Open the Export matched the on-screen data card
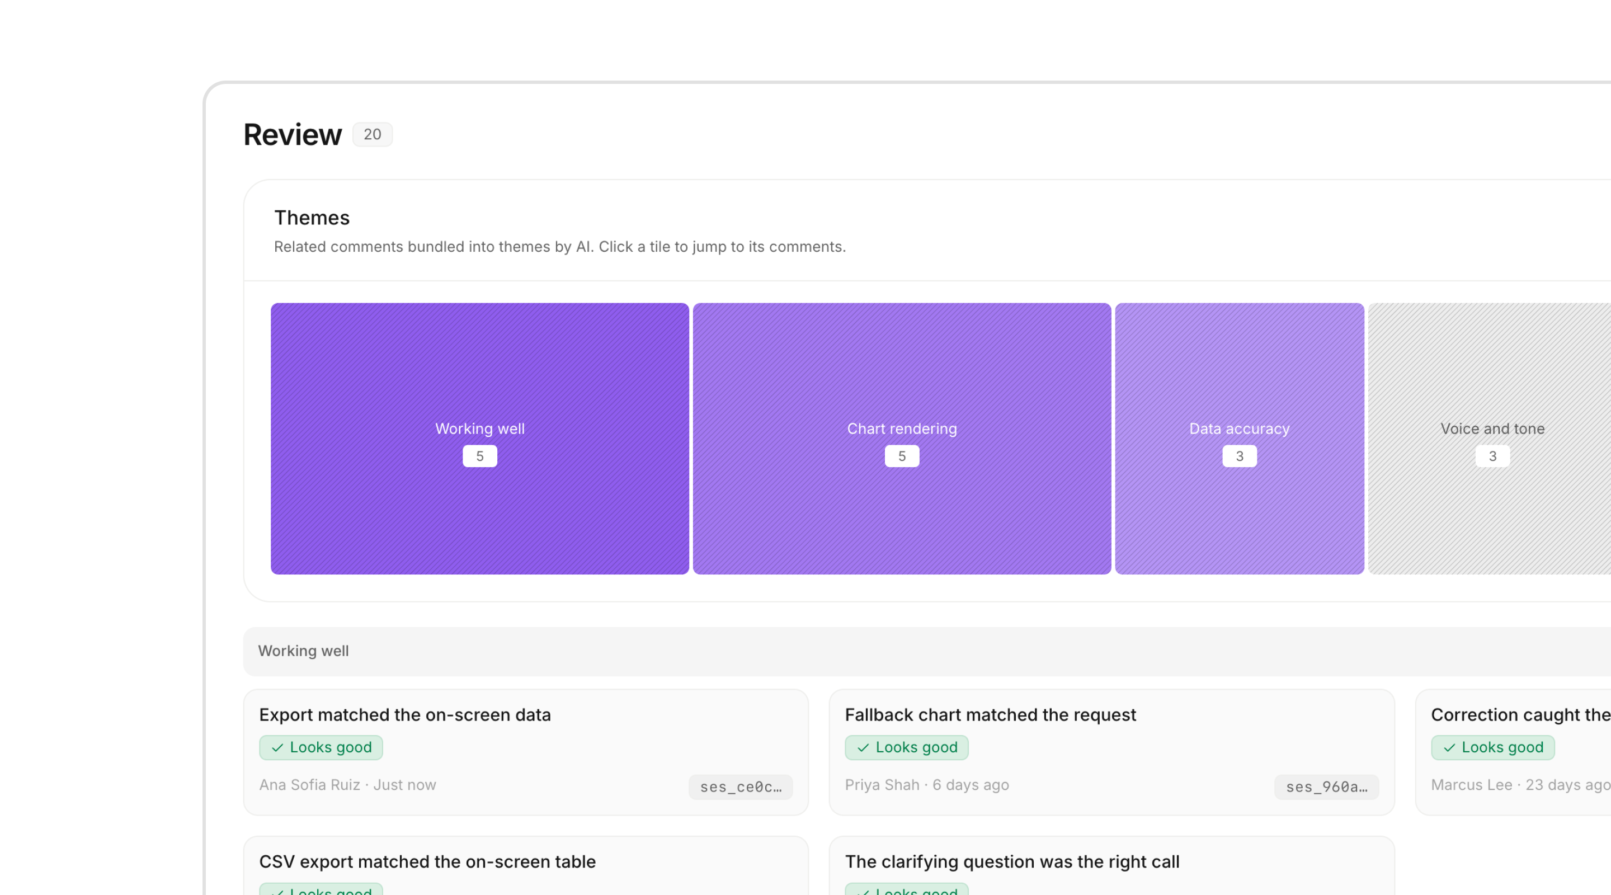Viewport: 1611px width, 895px height. tap(526, 752)
